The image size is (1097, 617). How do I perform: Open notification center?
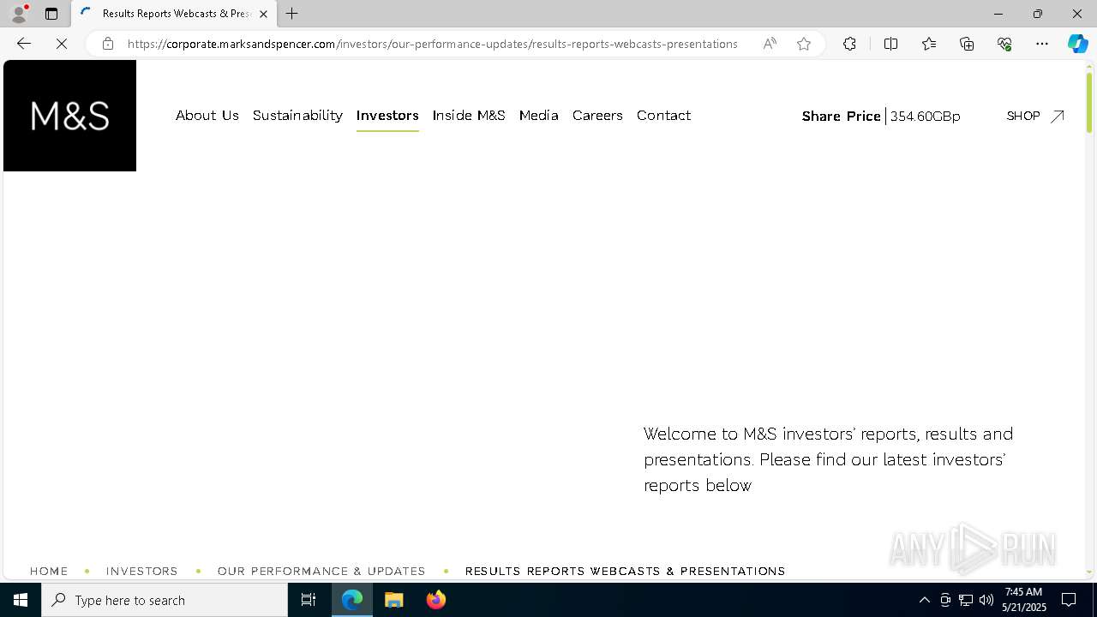coord(1069,600)
